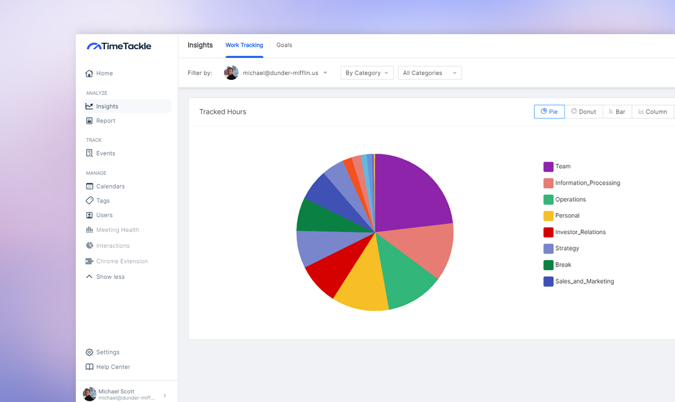Click the yellow Personal legend swatch
The image size is (675, 402).
[x=548, y=216]
